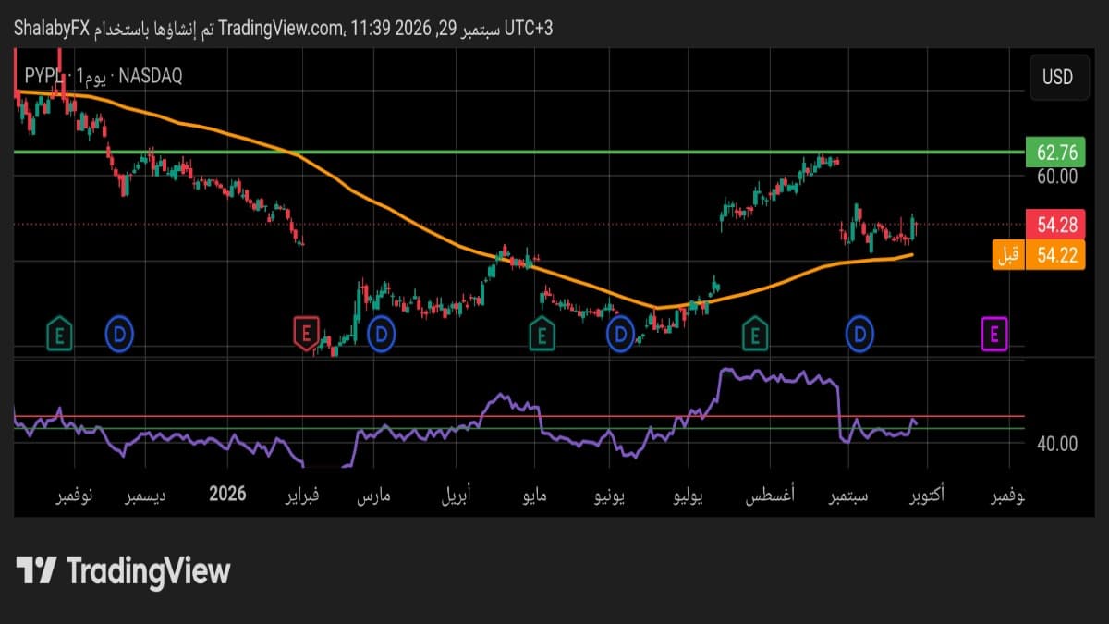Click the green 62.76 price label
The height and width of the screenshot is (624, 1109).
1054,151
